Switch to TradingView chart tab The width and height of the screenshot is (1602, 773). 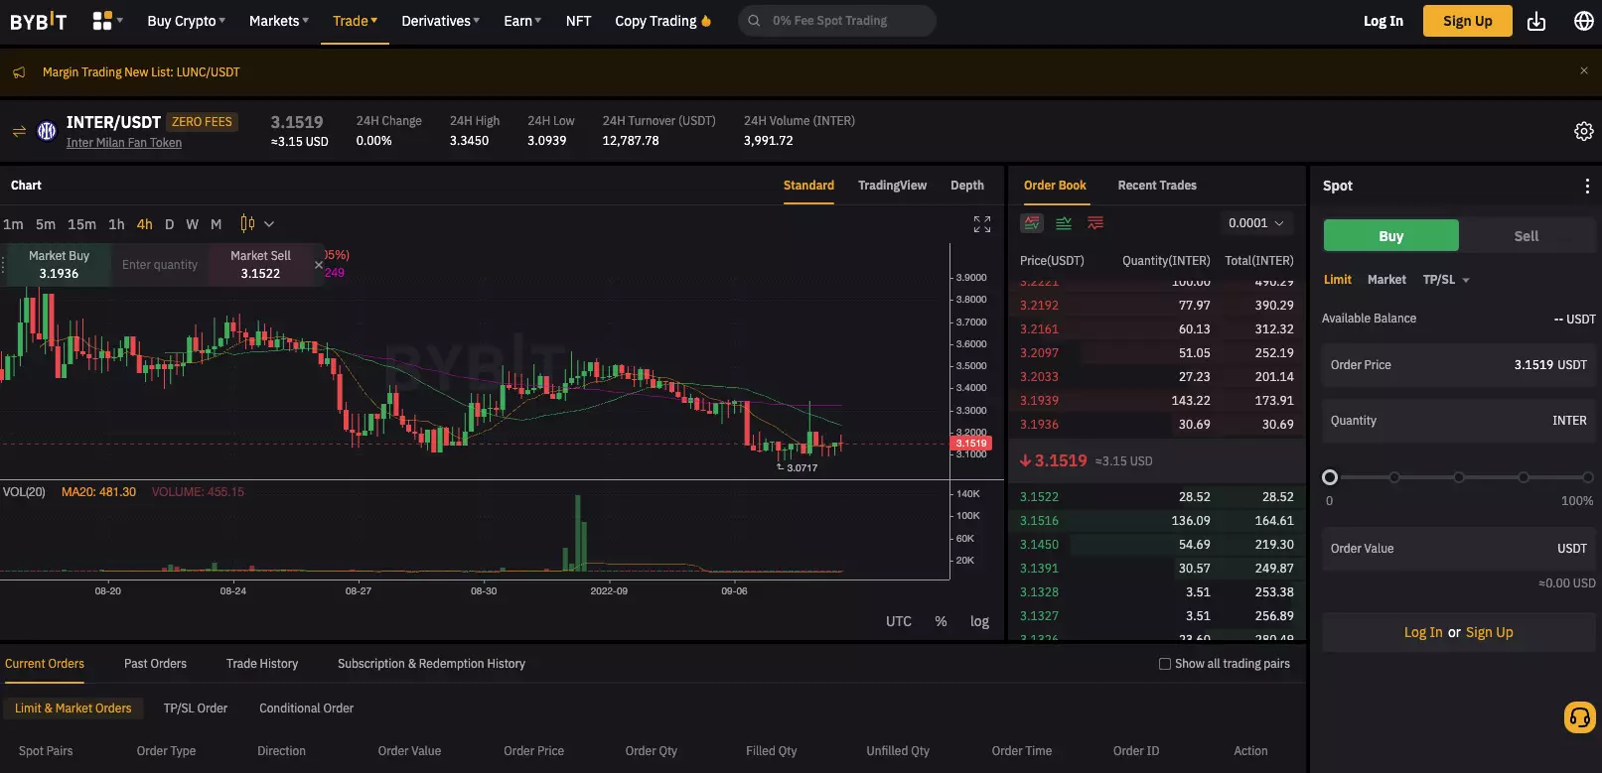[x=892, y=186]
